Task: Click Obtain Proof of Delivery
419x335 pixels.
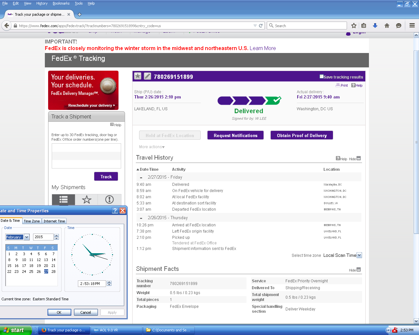Action: [x=302, y=135]
